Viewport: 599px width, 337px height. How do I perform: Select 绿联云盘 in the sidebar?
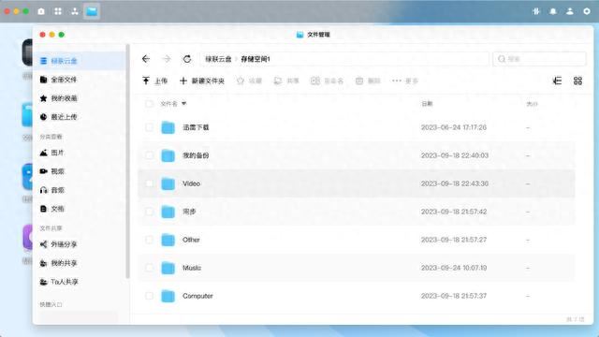point(80,61)
